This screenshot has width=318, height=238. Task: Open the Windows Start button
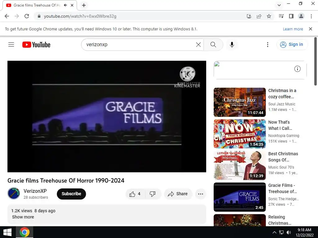coord(7,232)
